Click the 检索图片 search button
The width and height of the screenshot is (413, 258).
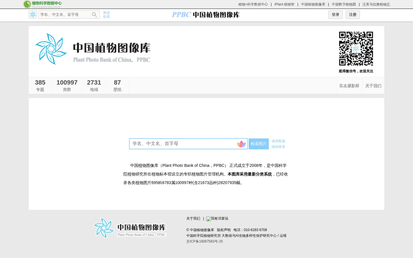pos(259,144)
